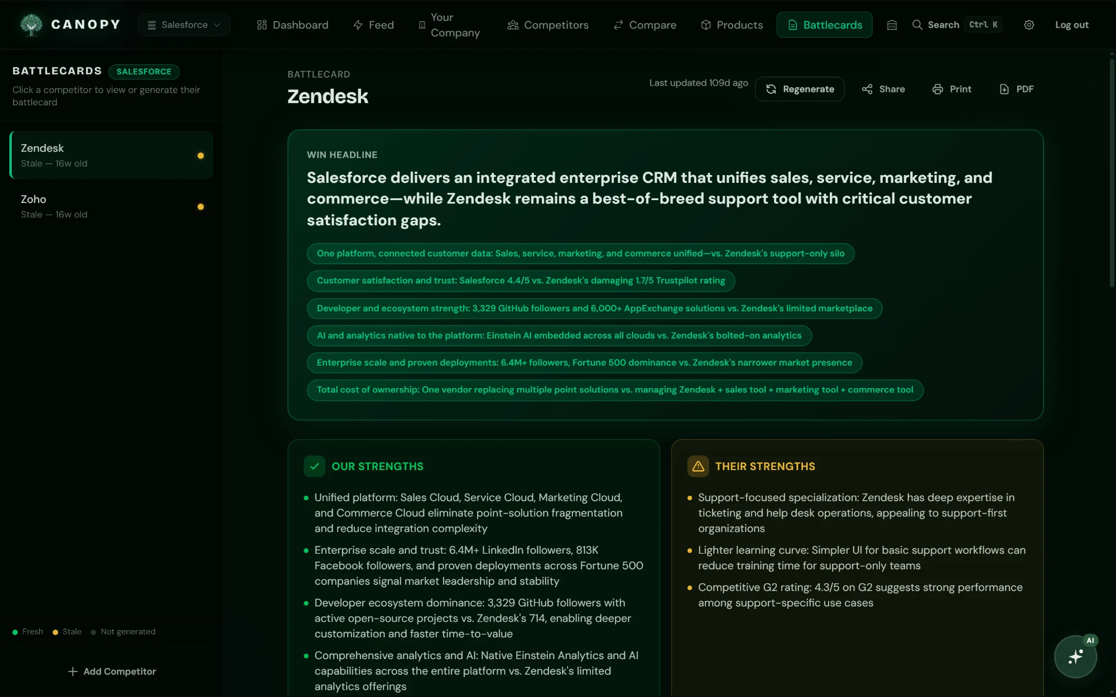Open the AI assistant floating button
Screen dimensions: 1116x697
(1075, 657)
